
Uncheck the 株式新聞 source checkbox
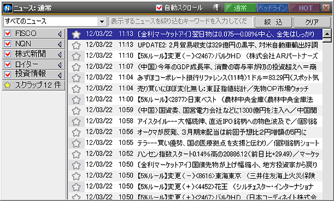[8, 54]
